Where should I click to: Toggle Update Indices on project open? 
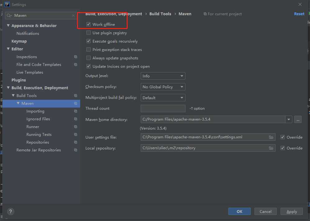coord(89,66)
